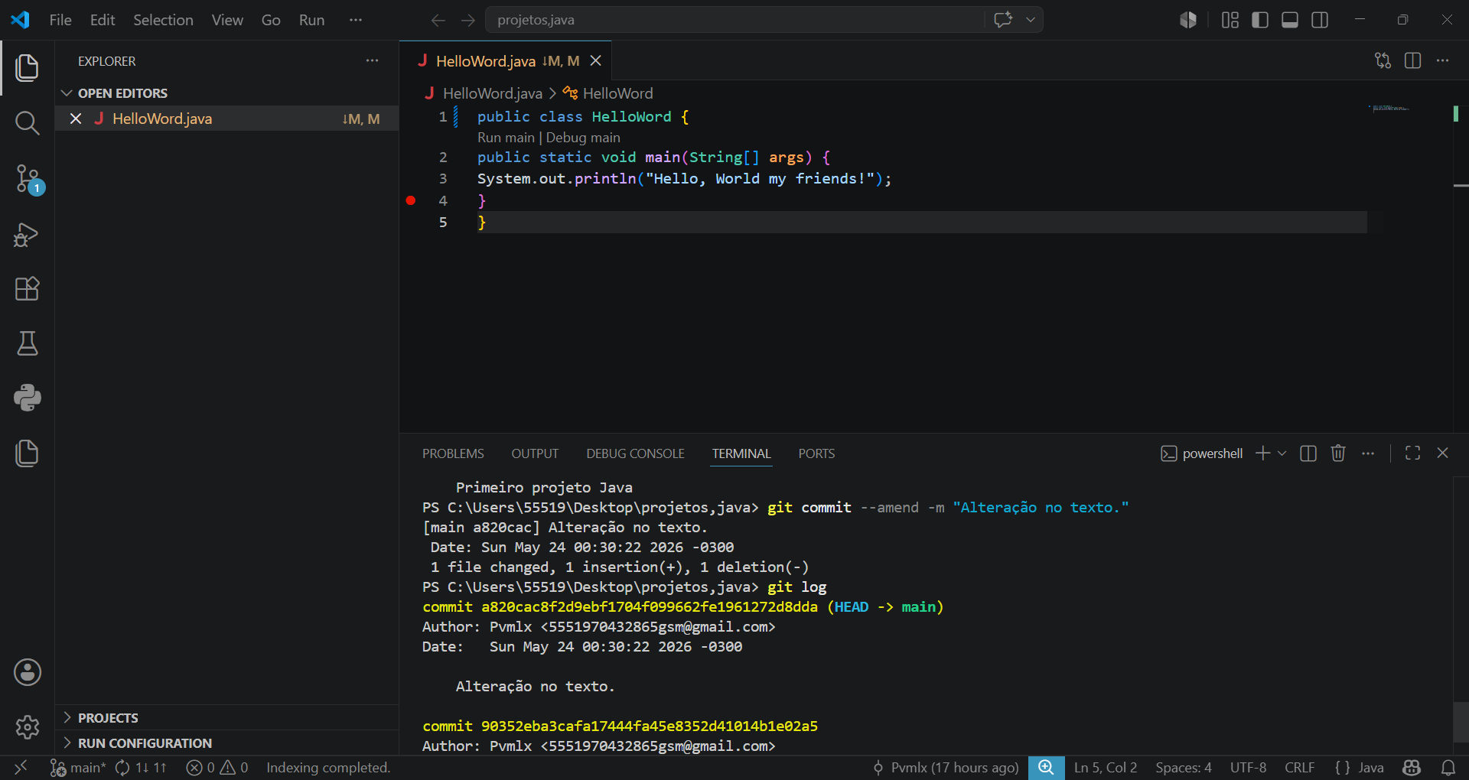Screen dimensions: 1469x780
Task: Toggle maximized panel size
Action: pos(1412,453)
